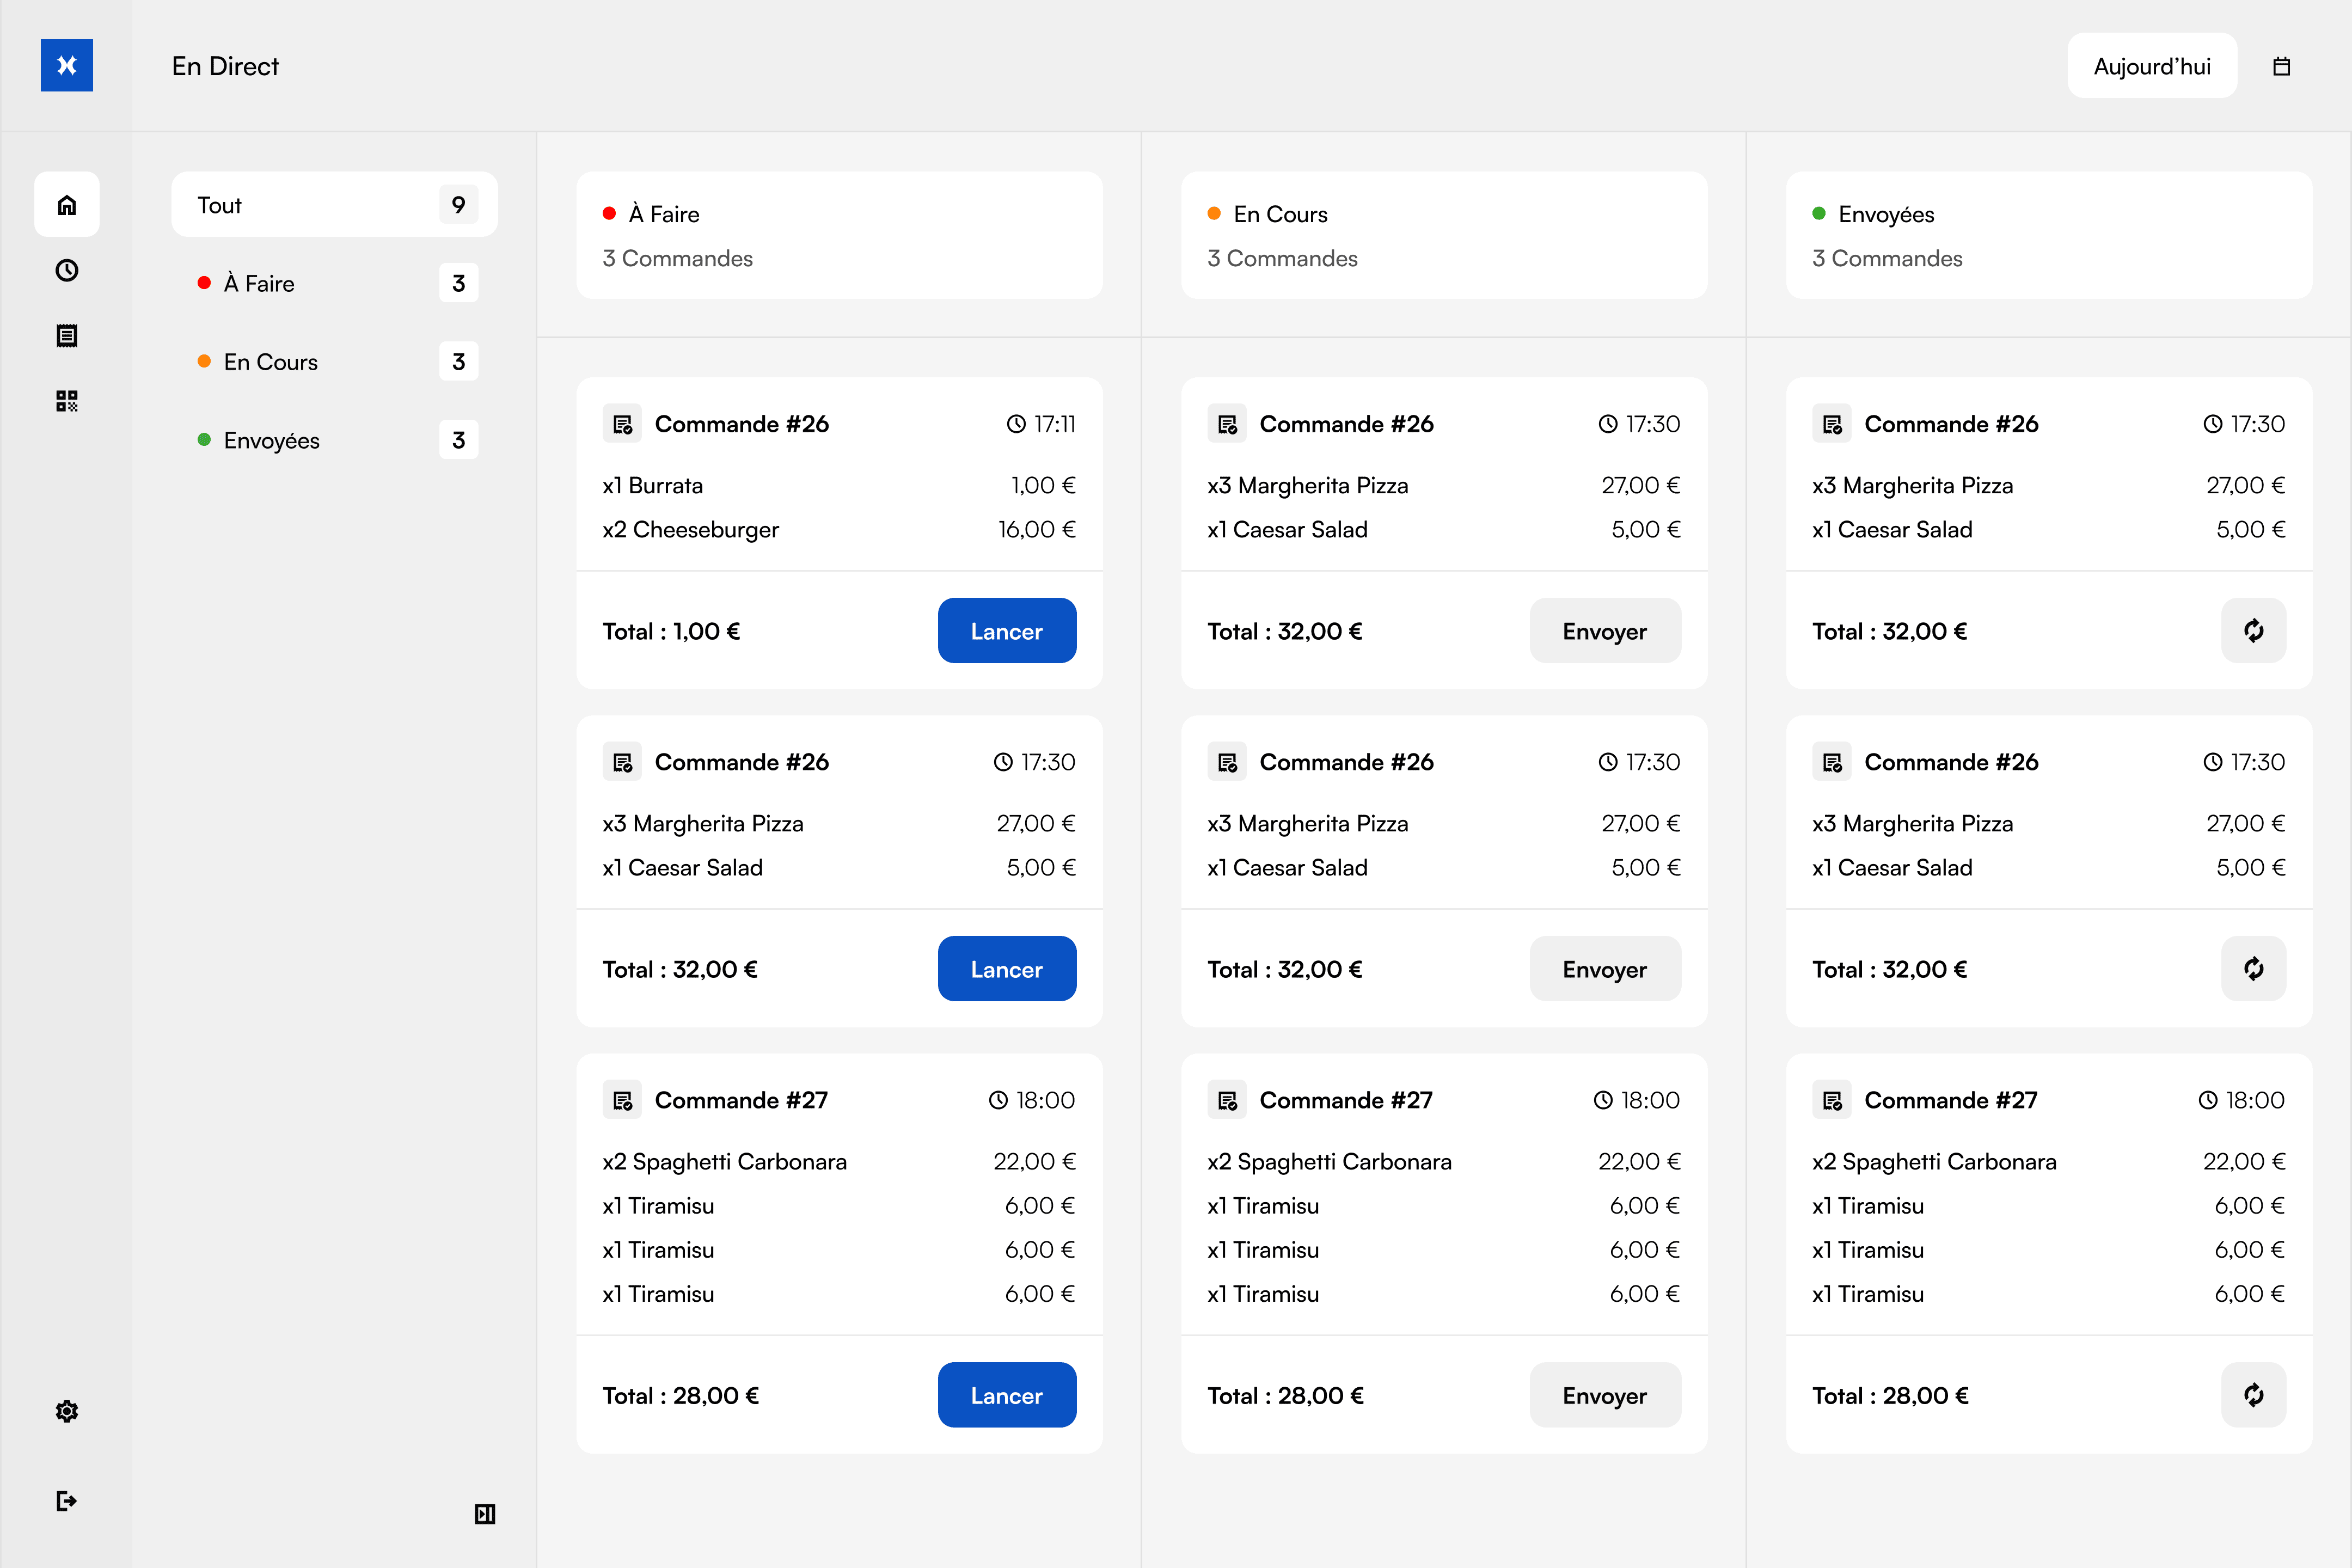Revert the Envoyées Commande #27 order

click(x=2253, y=1395)
